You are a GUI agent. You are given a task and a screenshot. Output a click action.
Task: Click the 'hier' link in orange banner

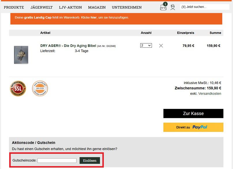[94, 18]
